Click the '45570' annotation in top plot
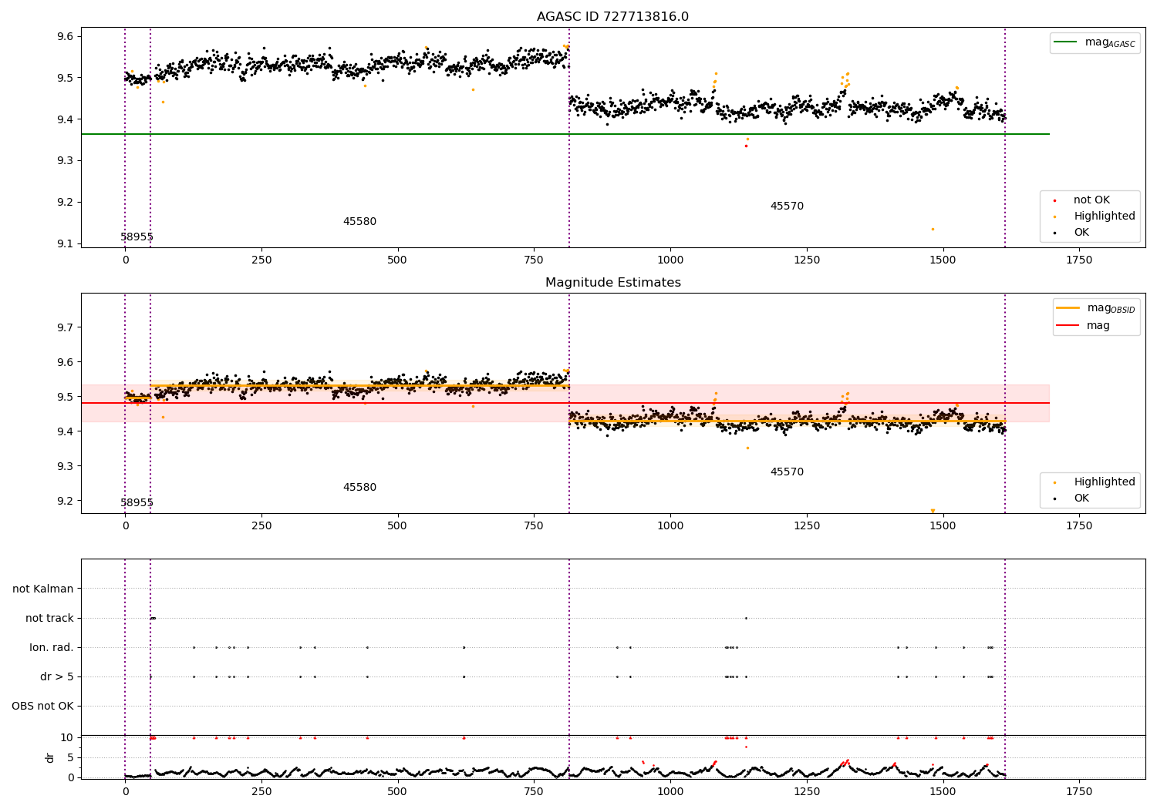 pyautogui.click(x=787, y=206)
